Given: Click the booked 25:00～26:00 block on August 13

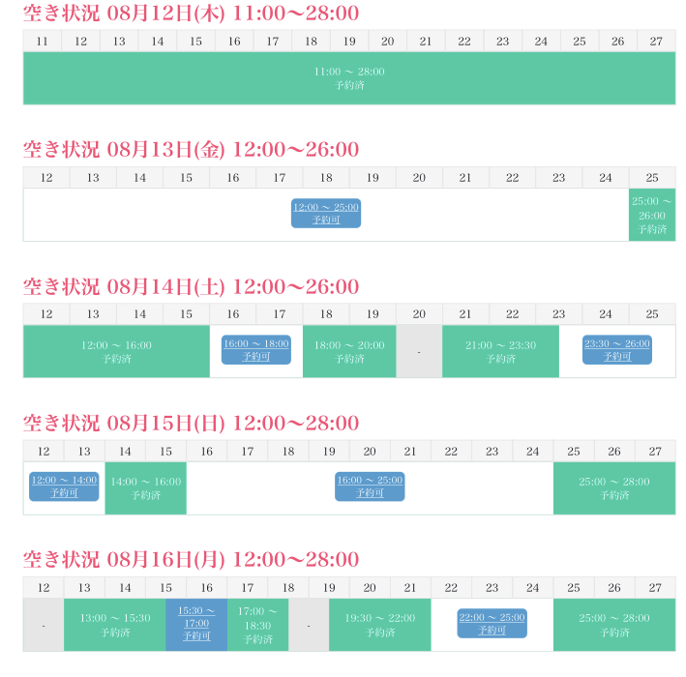Looking at the screenshot, I should [x=652, y=215].
